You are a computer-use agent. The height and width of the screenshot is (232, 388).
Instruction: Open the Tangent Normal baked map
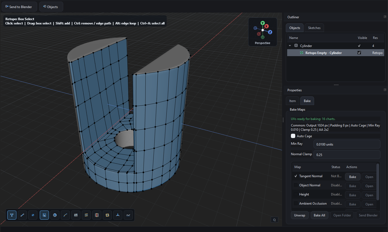click(x=369, y=177)
